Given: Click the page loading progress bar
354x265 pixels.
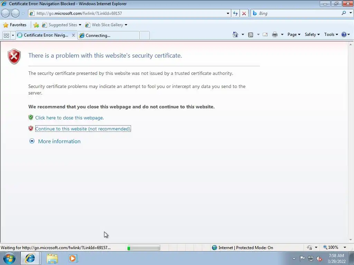Looking at the screenshot, I should click(x=143, y=248).
